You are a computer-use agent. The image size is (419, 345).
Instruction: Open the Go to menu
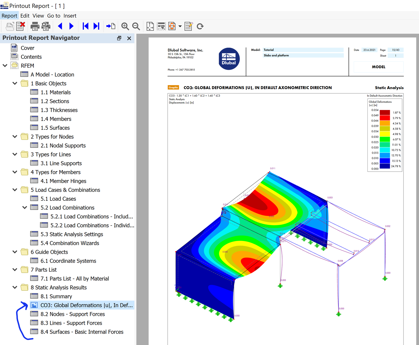(54, 16)
